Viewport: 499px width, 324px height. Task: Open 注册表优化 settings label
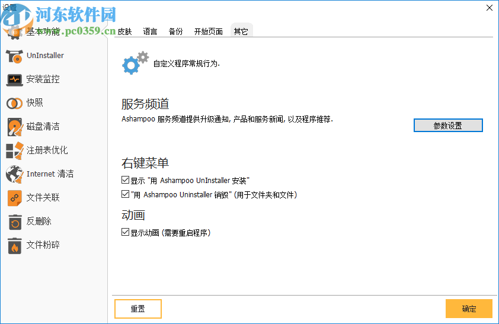point(47,150)
